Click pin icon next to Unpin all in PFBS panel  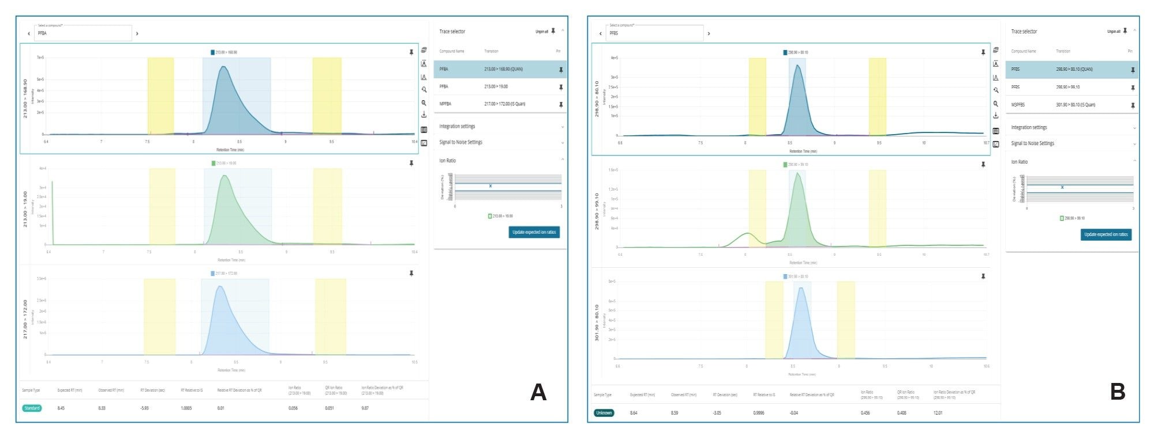click(1125, 31)
